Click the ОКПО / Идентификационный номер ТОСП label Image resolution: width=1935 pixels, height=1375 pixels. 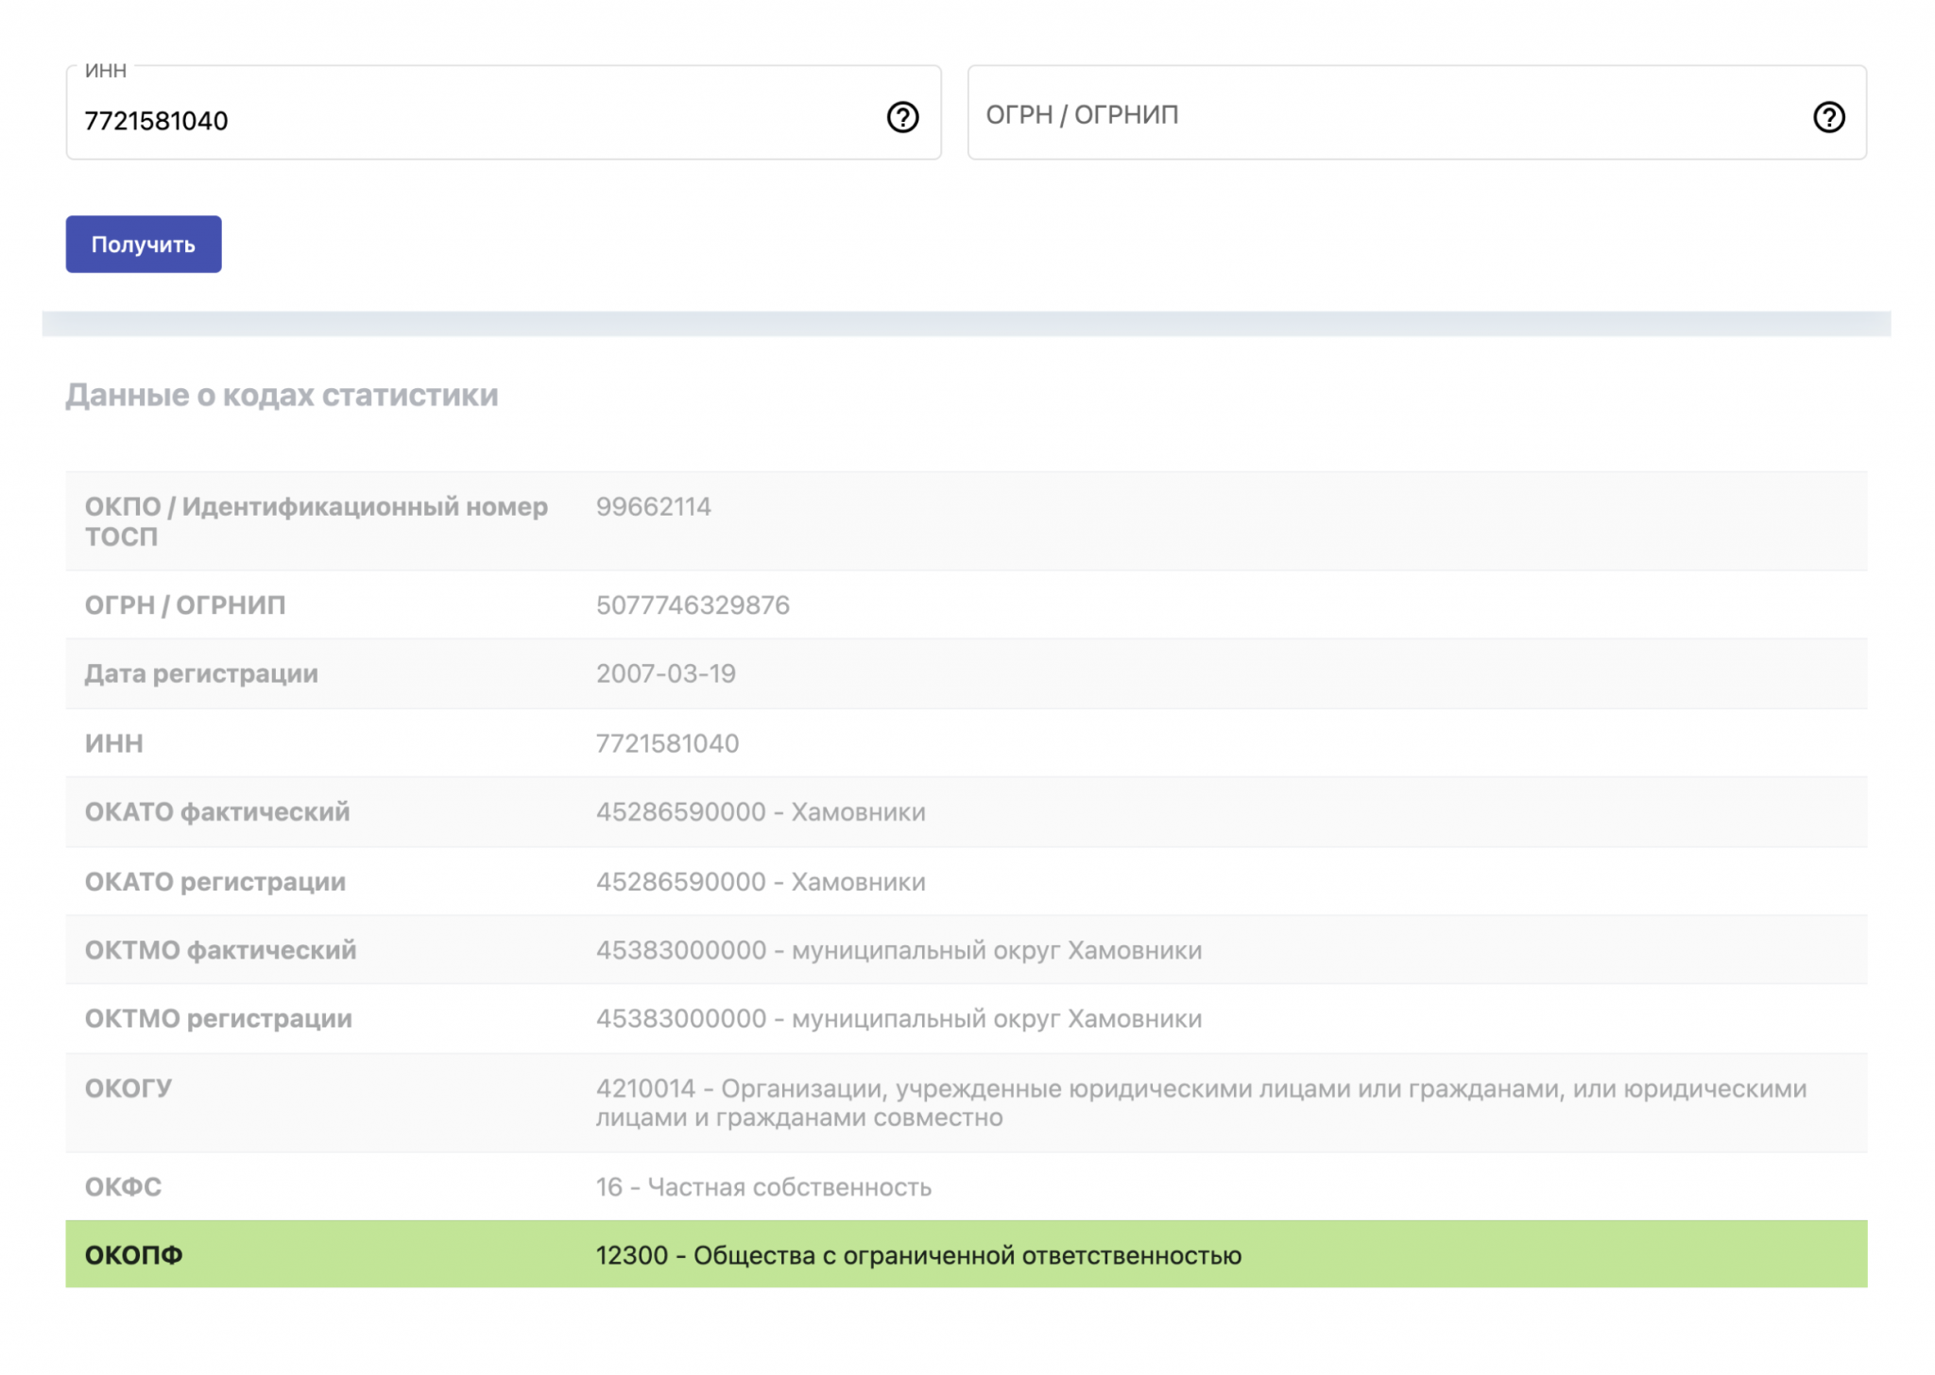coord(316,521)
